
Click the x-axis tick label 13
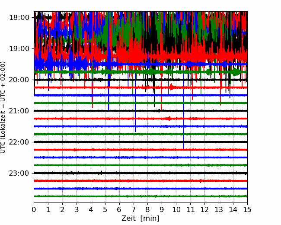(x=219, y=209)
